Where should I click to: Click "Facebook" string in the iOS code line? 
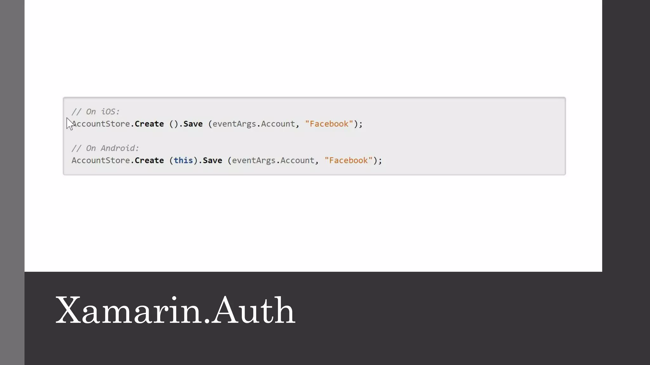click(329, 124)
